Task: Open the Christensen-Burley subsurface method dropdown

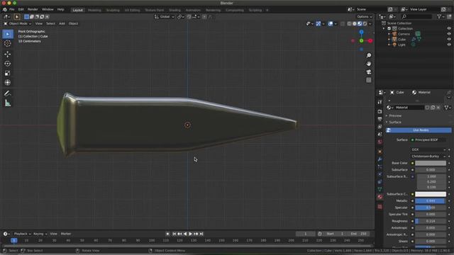Action: point(428,157)
